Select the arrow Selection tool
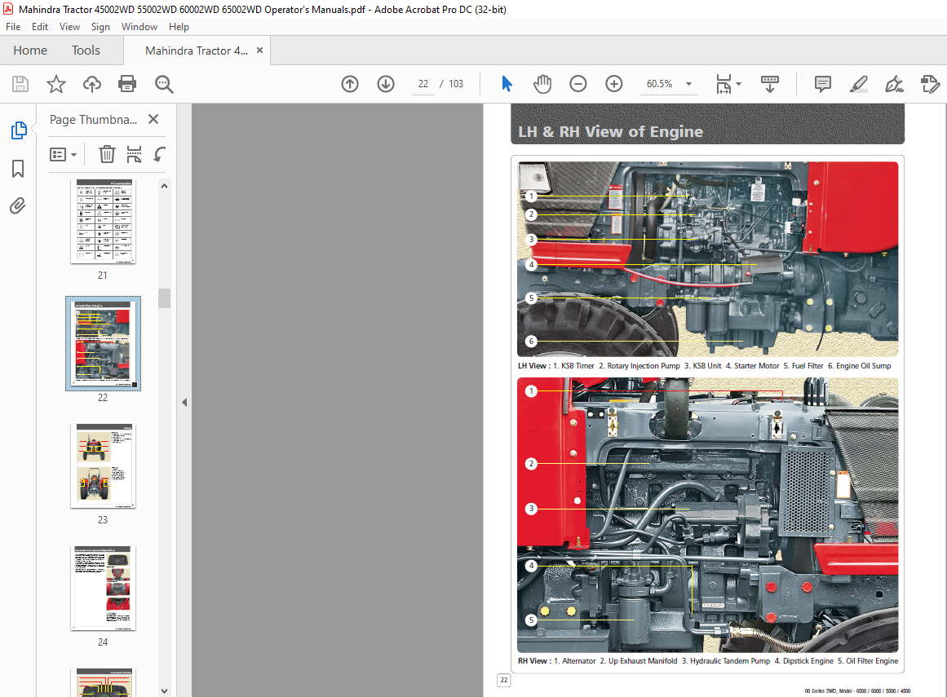Screen dimensions: 947x697 click(507, 84)
